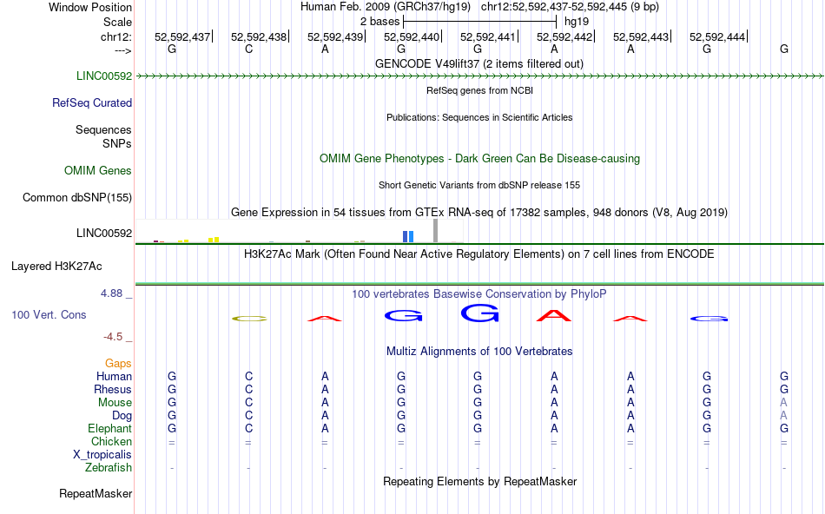The width and height of the screenshot is (825, 514).
Task: Select the Dog species label
Action: coord(122,416)
